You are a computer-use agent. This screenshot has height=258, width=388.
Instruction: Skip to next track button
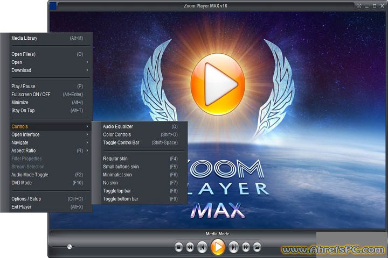click(233, 247)
